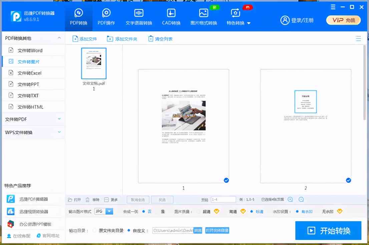Select 文件转HTML in the sidebar
The height and width of the screenshot is (245, 369).
[33, 107]
